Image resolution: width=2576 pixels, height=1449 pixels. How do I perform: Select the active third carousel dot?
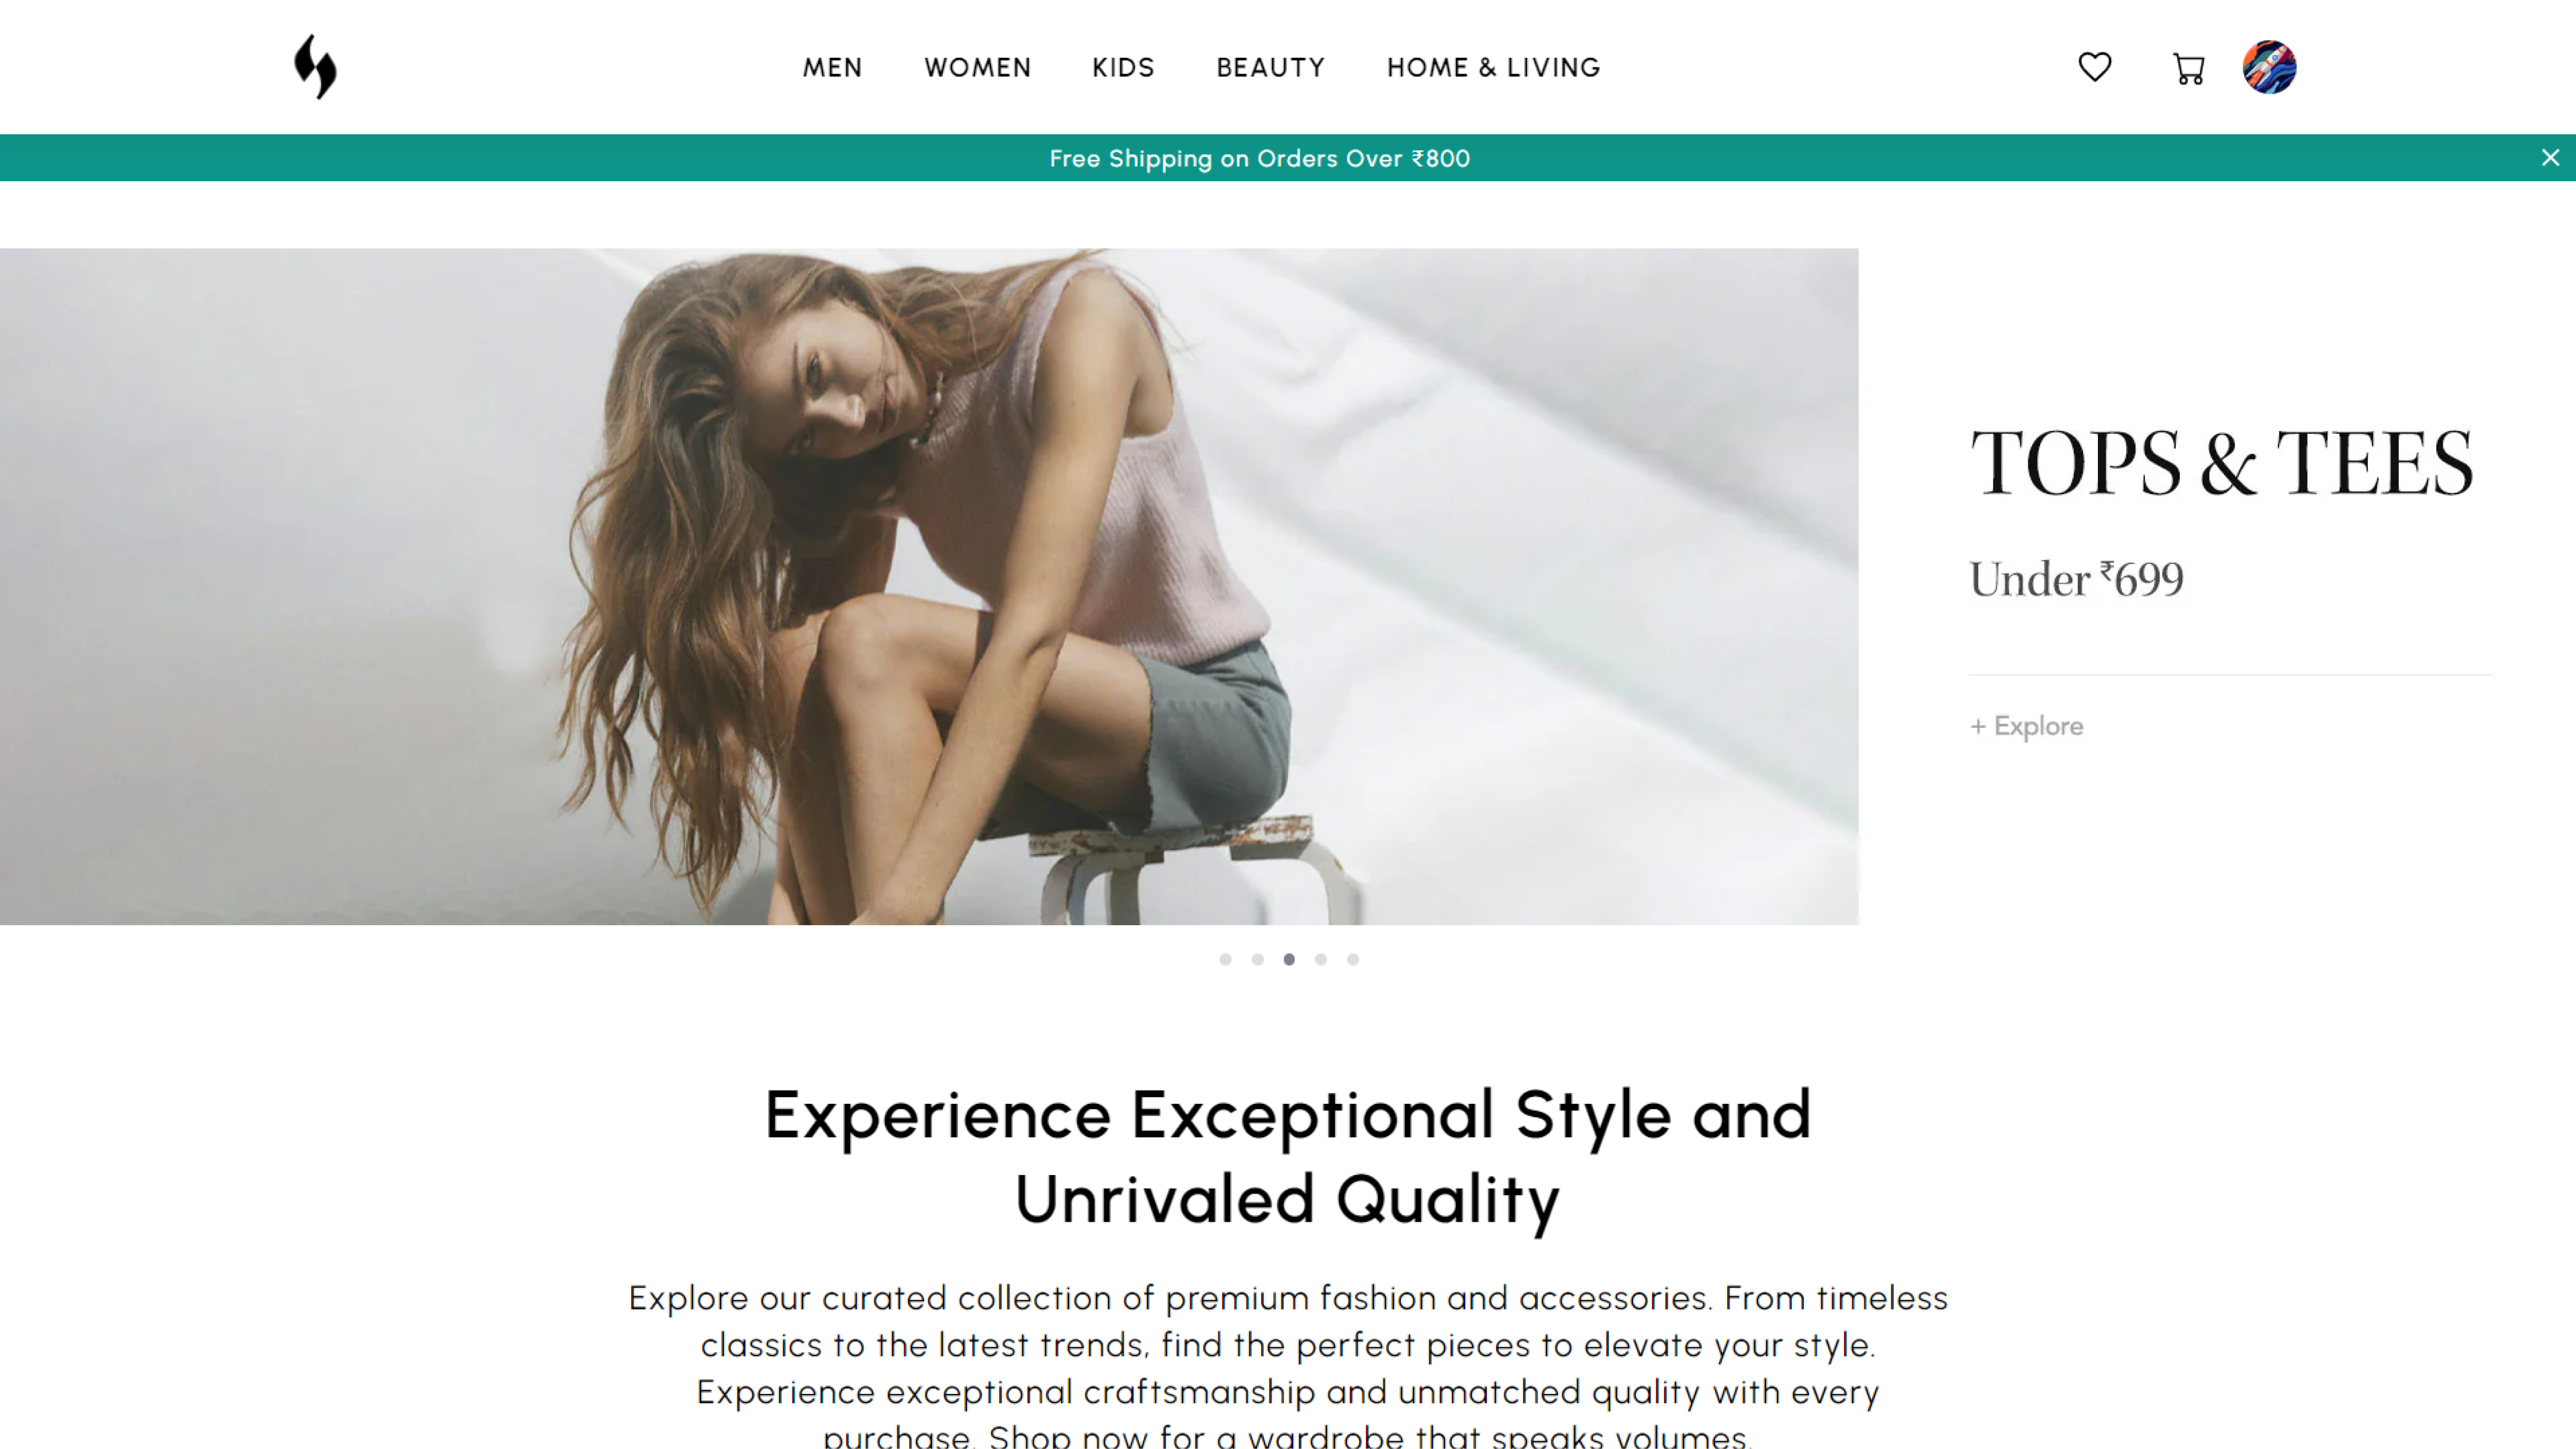click(1289, 959)
